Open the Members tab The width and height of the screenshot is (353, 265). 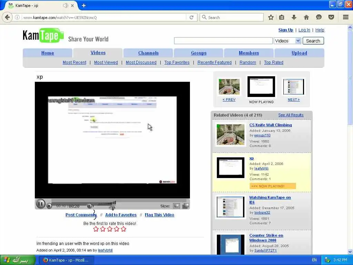pos(249,53)
